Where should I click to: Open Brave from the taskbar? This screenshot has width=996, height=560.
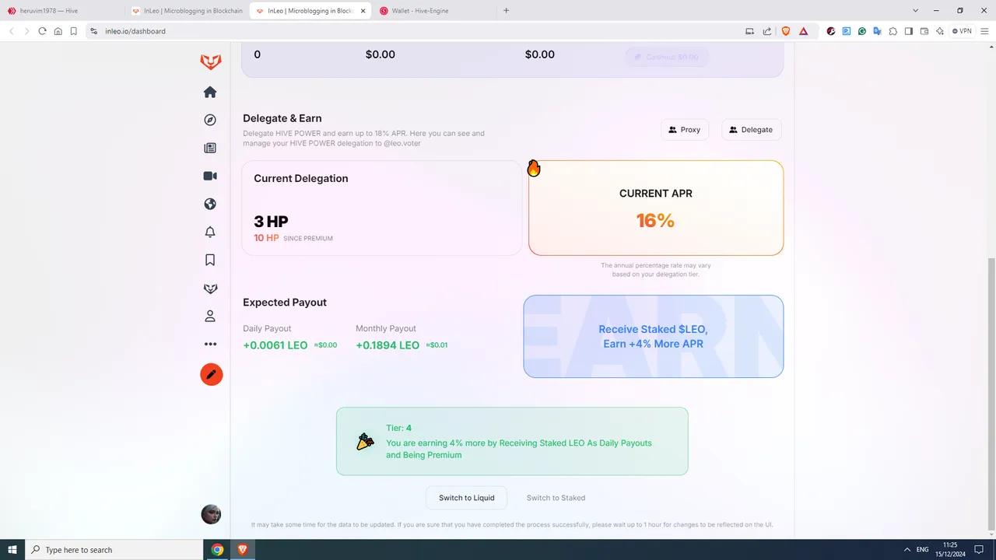tap(242, 549)
